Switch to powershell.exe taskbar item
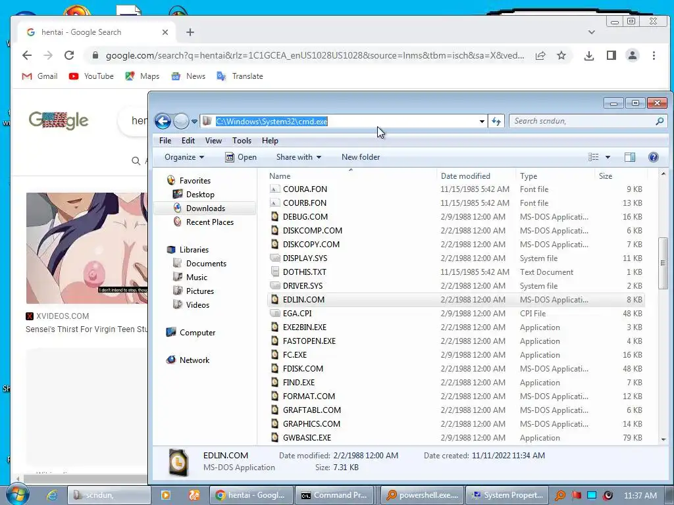The height and width of the screenshot is (505, 674). point(422,495)
